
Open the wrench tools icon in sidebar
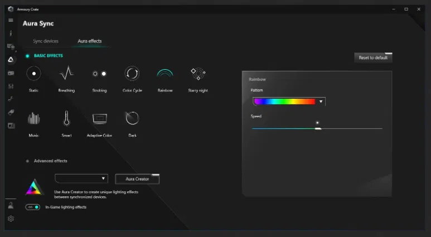pyautogui.click(x=11, y=99)
